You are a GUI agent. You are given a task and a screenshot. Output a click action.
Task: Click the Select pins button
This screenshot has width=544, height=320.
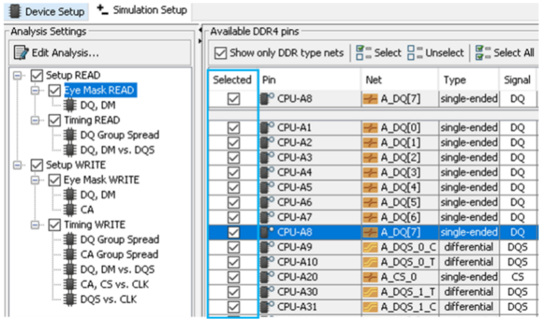[378, 52]
